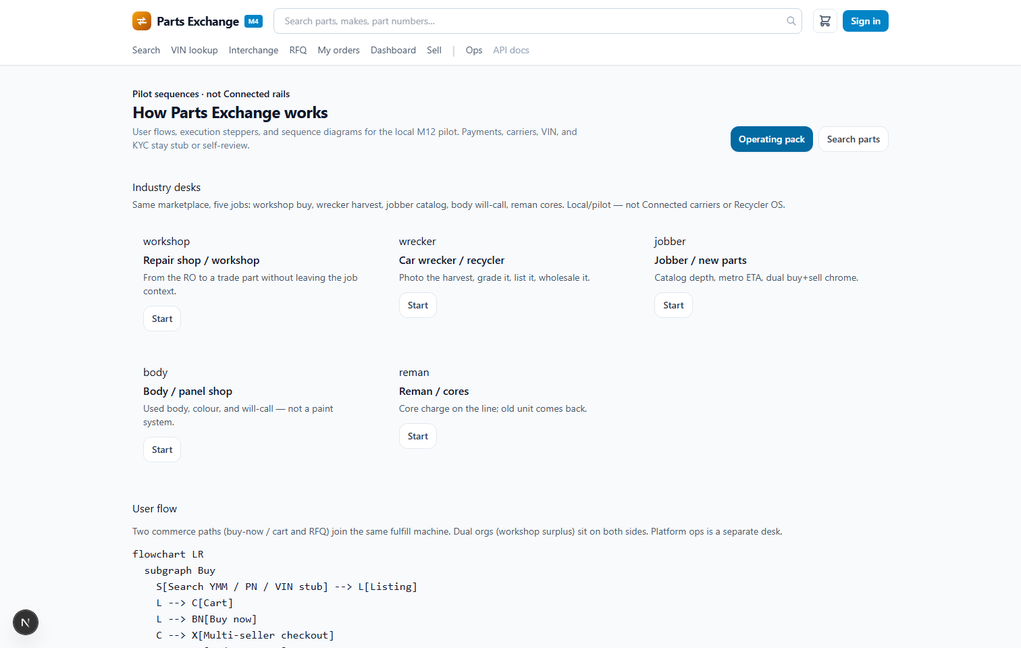Click 'Repair shop / workshop' title

click(201, 261)
